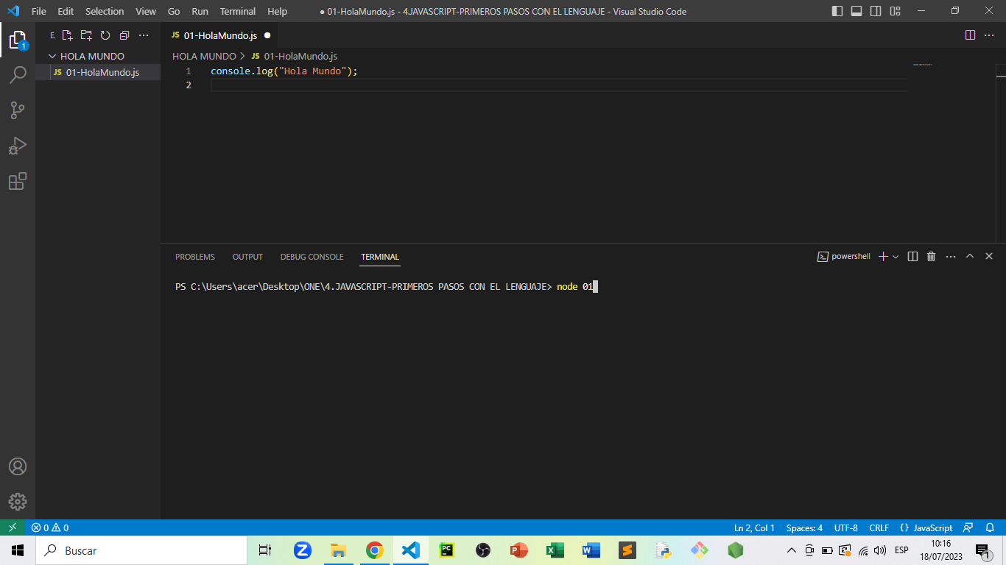The width and height of the screenshot is (1006, 565).
Task: Maximize the panel size with chevron up
Action: [970, 256]
